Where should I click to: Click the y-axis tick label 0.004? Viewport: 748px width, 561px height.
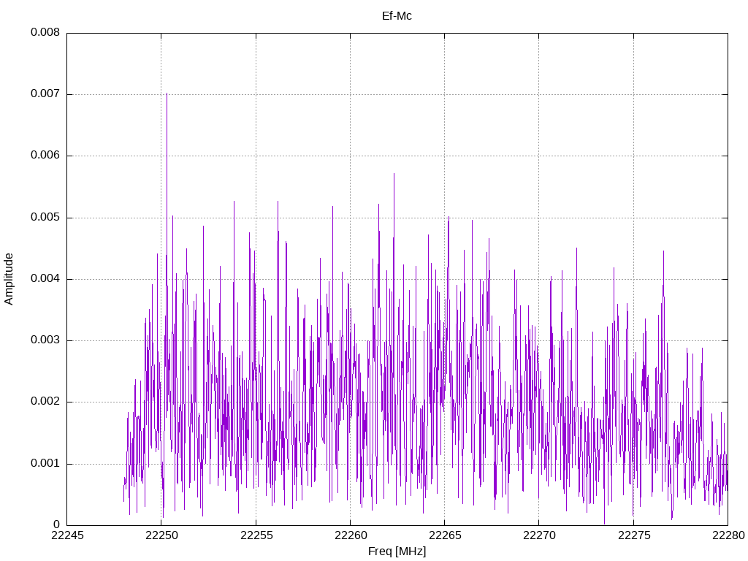[x=45, y=279]
